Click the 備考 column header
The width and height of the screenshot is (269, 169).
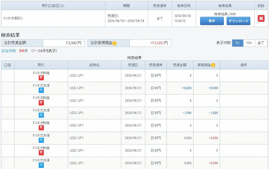tap(244, 65)
